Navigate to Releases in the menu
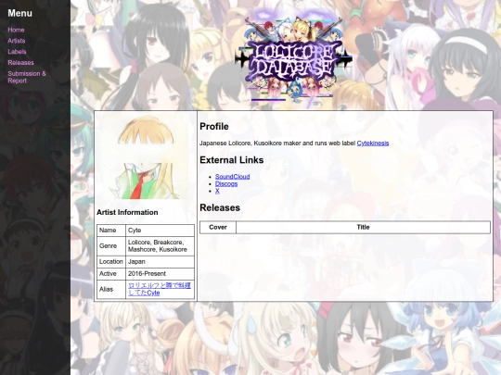 pos(20,63)
